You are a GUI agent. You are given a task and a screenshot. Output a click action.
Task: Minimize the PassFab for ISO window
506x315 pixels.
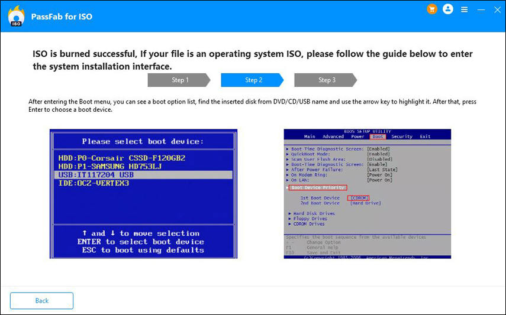[x=481, y=9]
